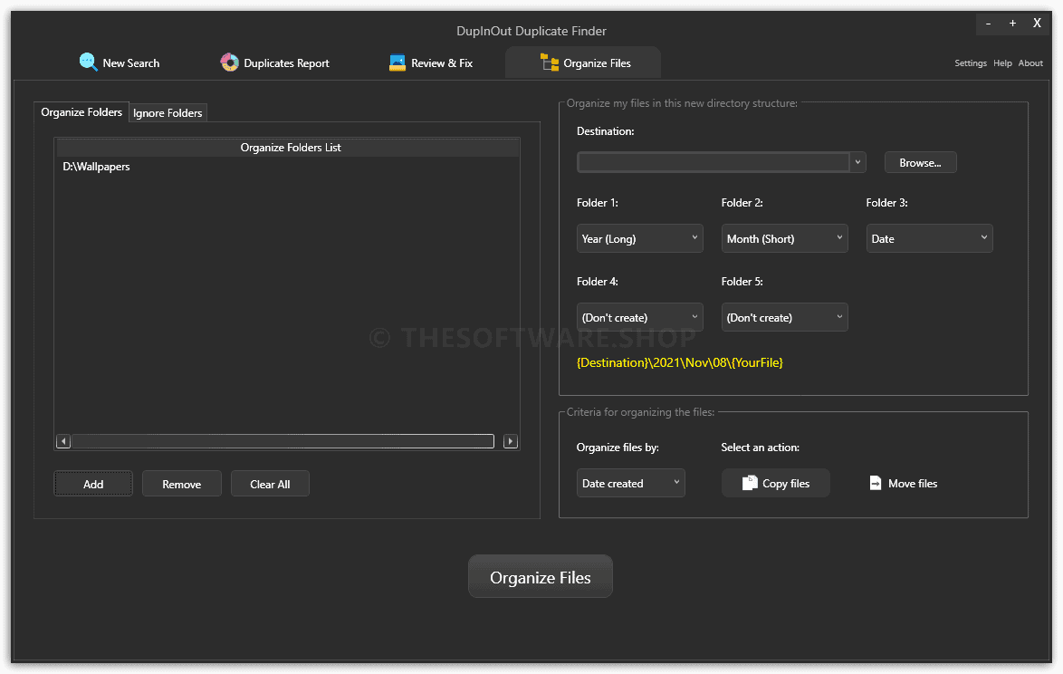Click the Organize Folders List column header

(x=288, y=147)
